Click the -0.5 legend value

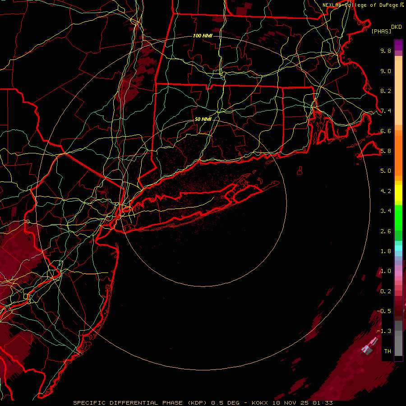coord(384,311)
